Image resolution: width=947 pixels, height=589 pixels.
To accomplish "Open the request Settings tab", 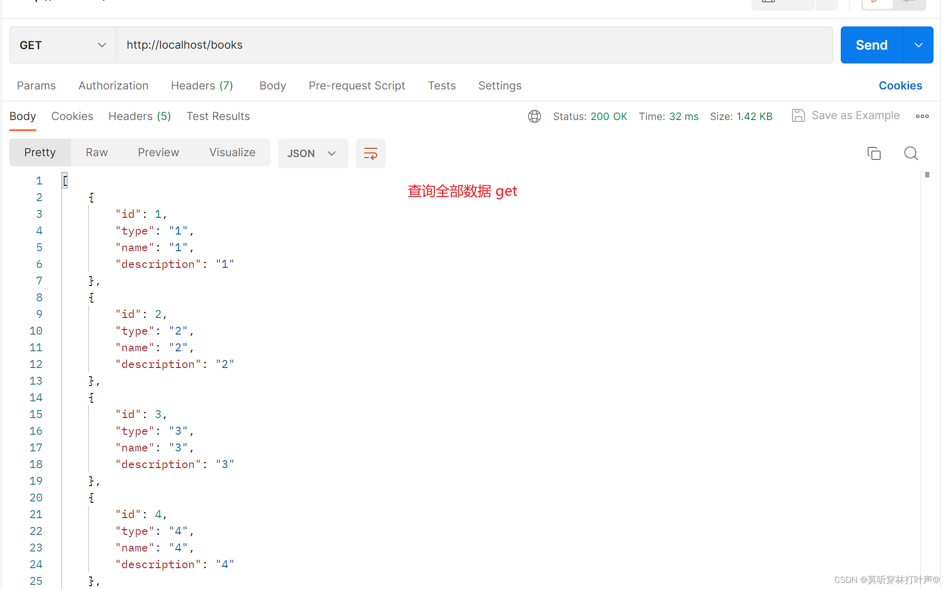I will pyautogui.click(x=500, y=86).
